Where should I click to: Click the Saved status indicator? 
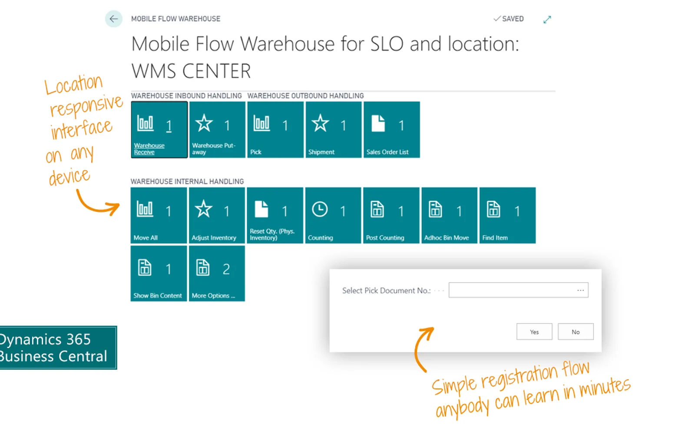[x=509, y=19]
